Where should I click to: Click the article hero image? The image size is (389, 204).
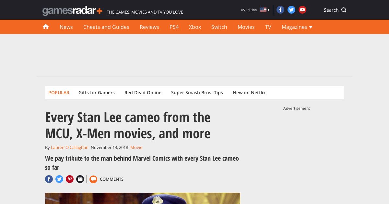143,198
